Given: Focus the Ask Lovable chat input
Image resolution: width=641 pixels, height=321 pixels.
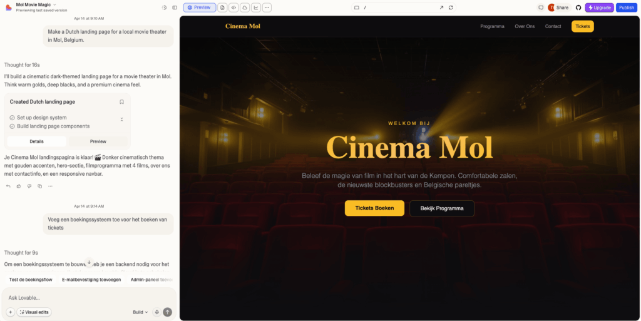Looking at the screenshot, I should (x=89, y=298).
